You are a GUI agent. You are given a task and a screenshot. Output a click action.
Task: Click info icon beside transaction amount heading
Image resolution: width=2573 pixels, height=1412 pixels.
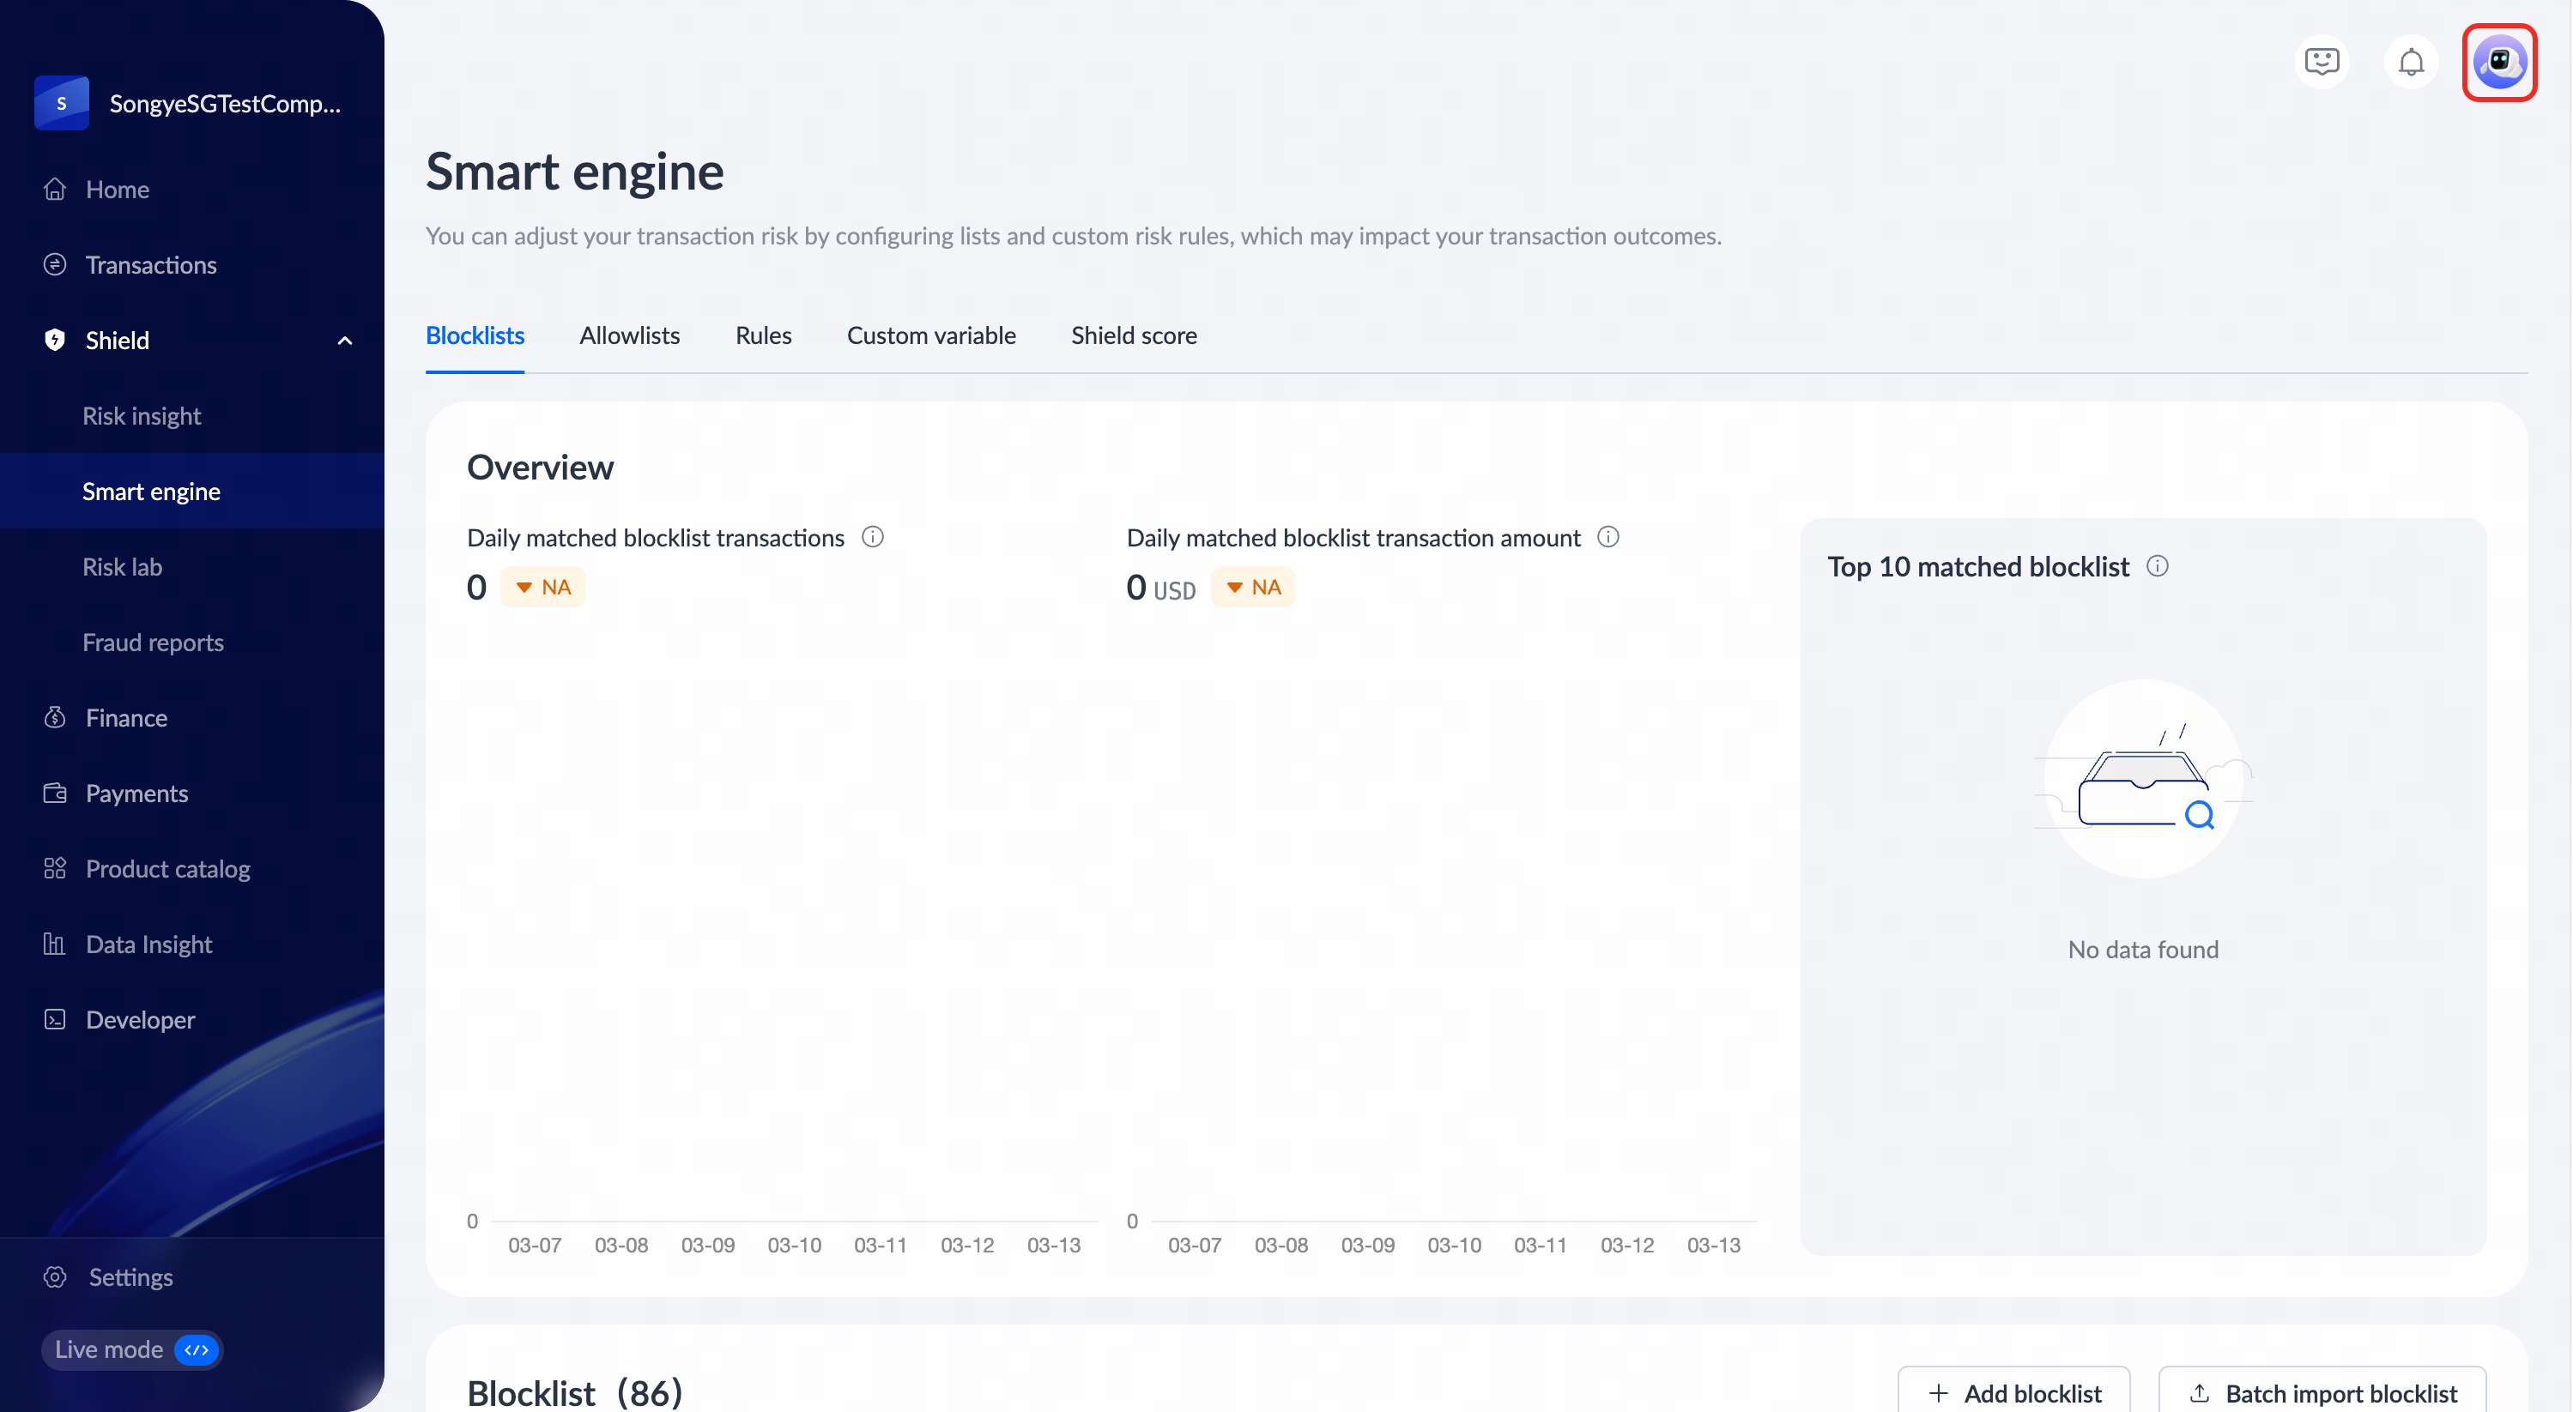click(x=1607, y=537)
